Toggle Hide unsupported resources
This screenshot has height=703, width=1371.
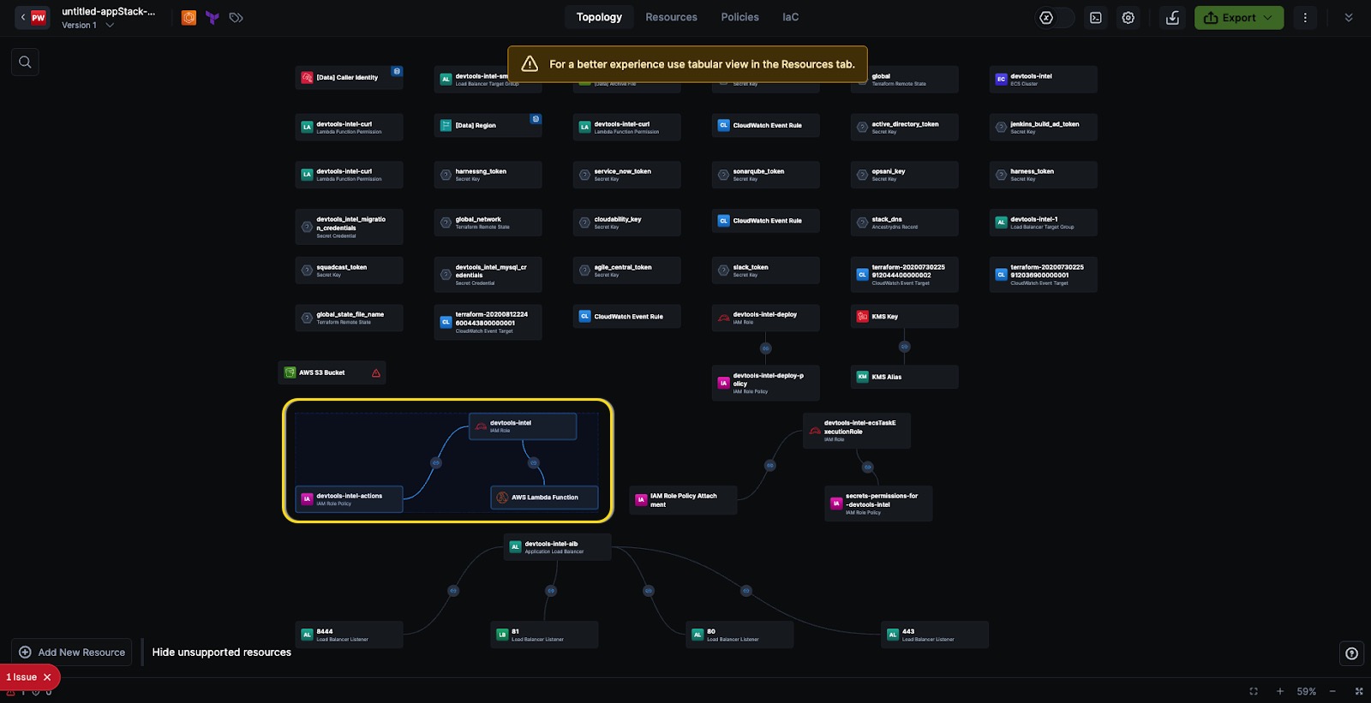(221, 652)
